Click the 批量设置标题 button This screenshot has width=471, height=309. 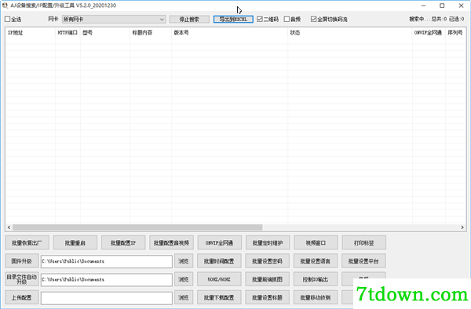268,298
